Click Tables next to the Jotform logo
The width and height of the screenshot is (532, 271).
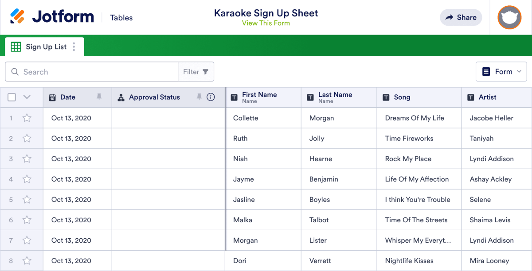tap(121, 18)
